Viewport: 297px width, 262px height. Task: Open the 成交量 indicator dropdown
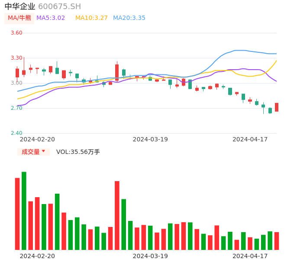(x=33, y=152)
